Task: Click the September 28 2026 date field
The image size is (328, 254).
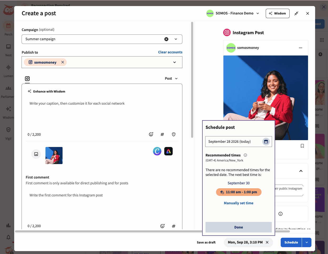Action: (x=239, y=141)
